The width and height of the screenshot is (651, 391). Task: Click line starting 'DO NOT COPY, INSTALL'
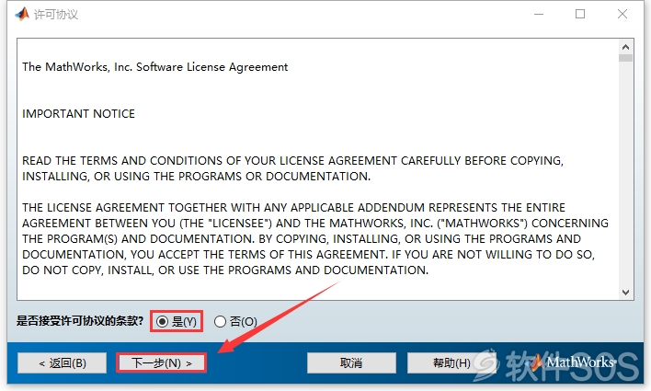click(225, 270)
